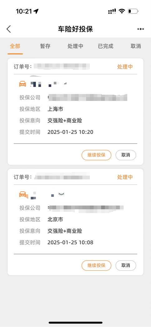151x327 pixels.
Task: Toggle eye icon beside second order's plate
Action: [x=61, y=194]
